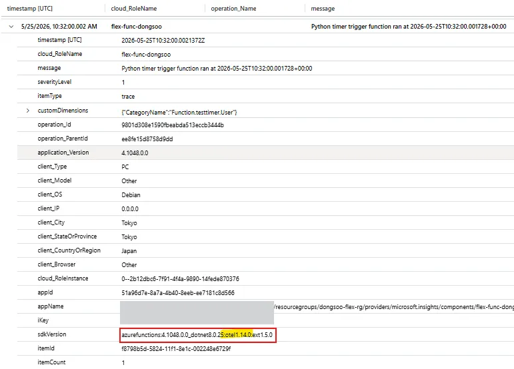514x369 pixels.
Task: Click the sdkVersion field label
Action: (x=52, y=334)
